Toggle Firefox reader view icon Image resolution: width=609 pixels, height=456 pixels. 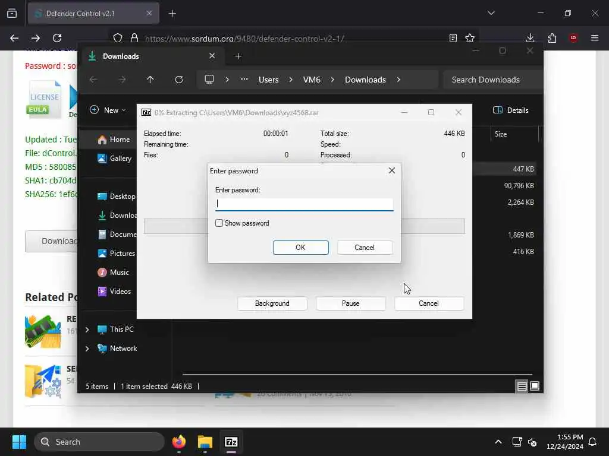click(453, 38)
